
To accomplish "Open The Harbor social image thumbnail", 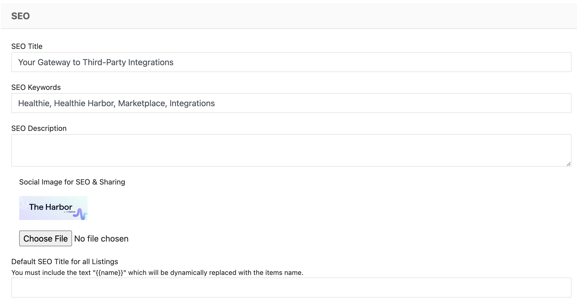I will [53, 208].
